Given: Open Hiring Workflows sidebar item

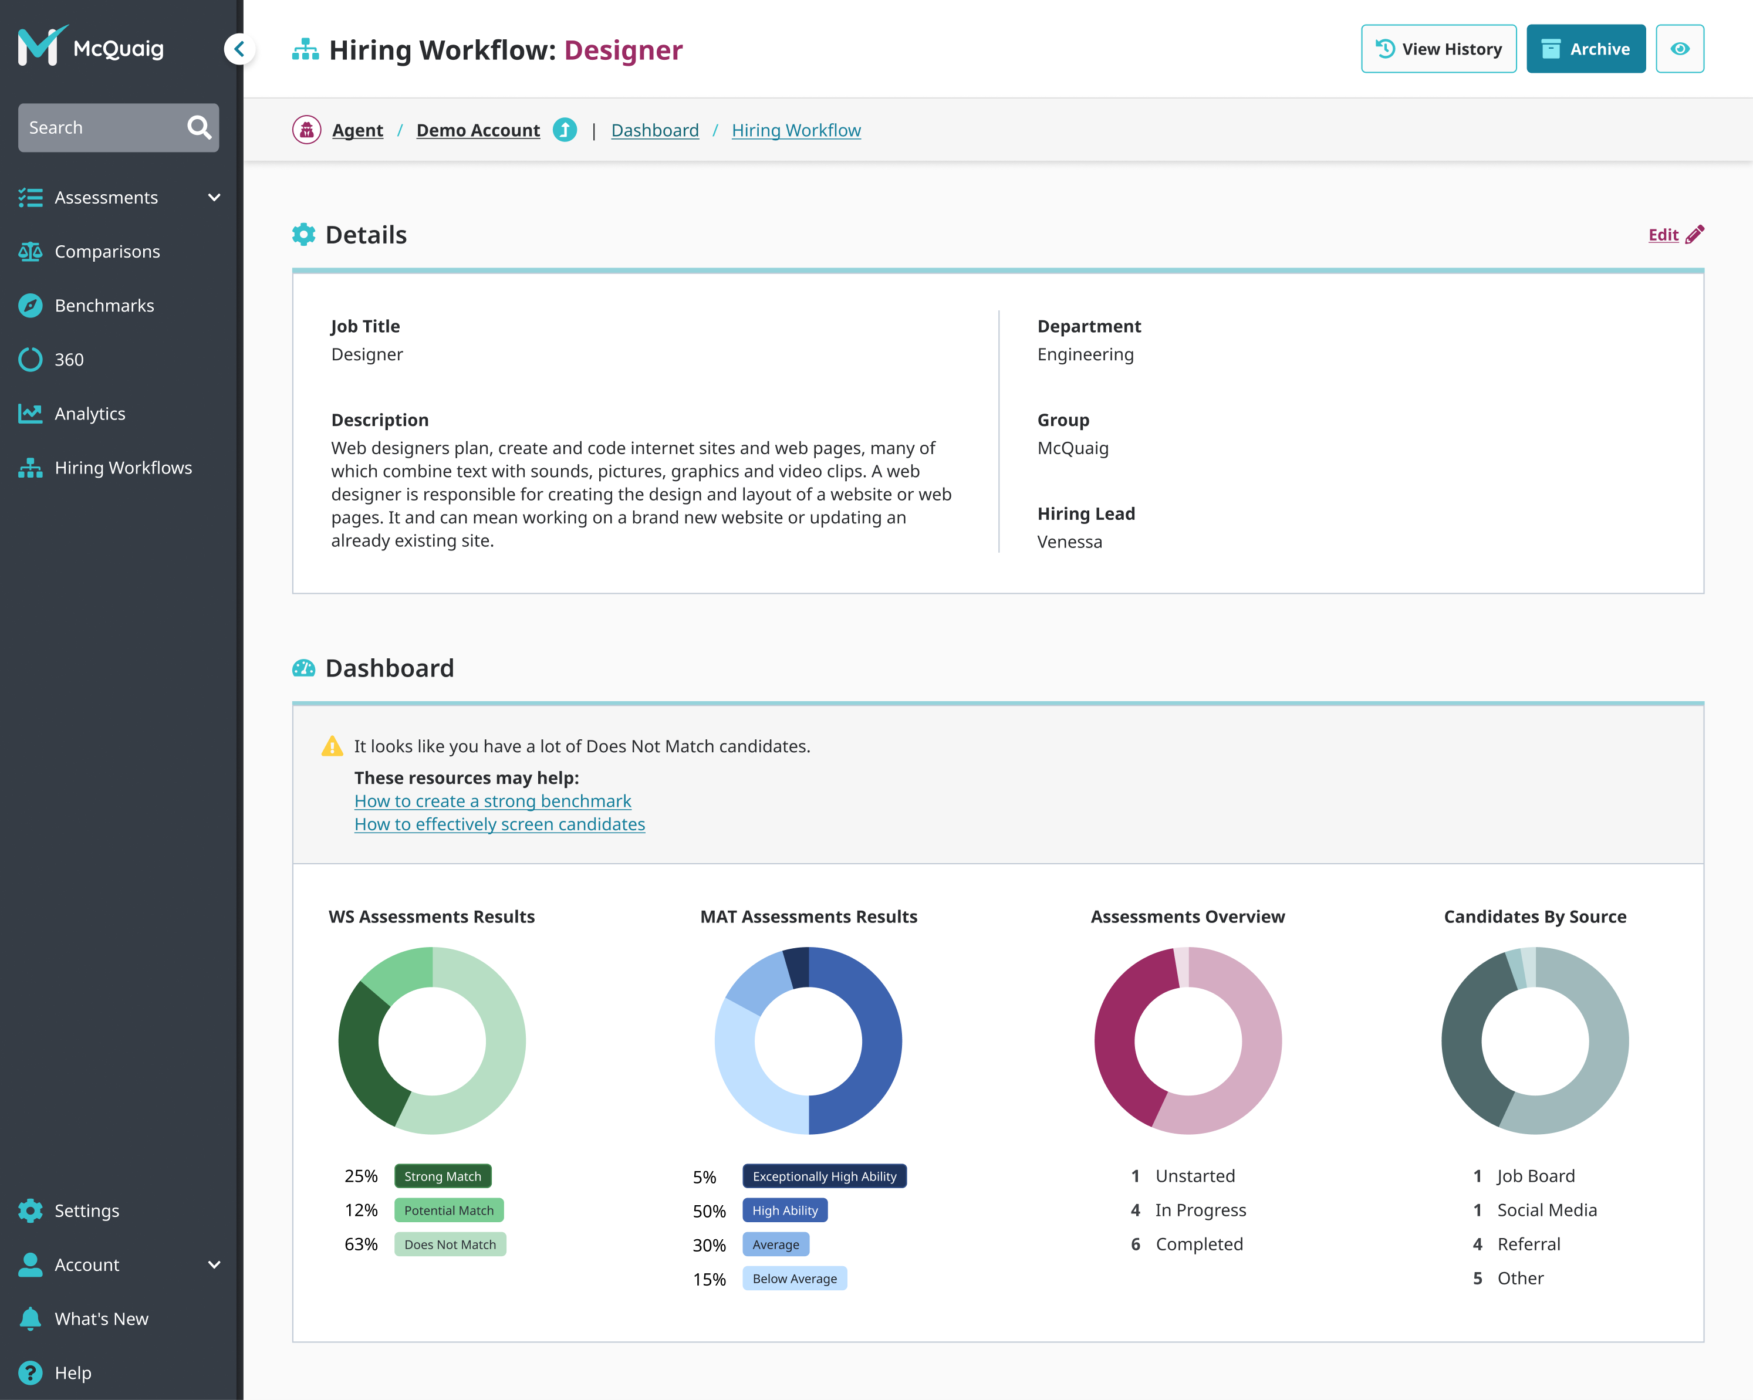Looking at the screenshot, I should (x=123, y=468).
